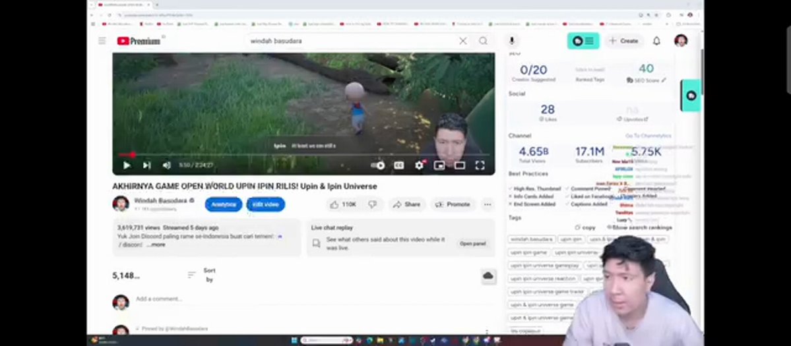This screenshot has height=346, width=791.
Task: Select the upin ipin game tag chip
Action: pos(528,252)
